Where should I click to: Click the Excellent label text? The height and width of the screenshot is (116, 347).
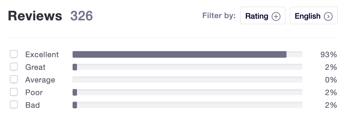(x=42, y=54)
